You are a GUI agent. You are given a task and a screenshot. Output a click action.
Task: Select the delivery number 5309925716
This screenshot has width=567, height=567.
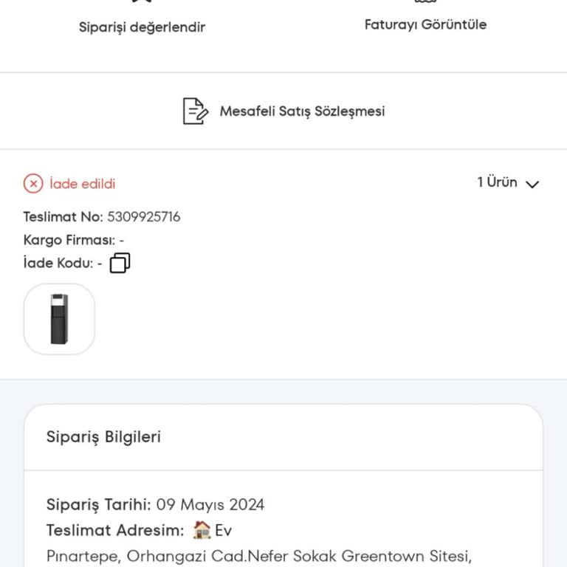(143, 217)
